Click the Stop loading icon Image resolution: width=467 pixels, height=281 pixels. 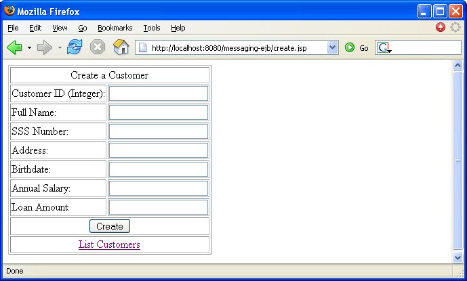(x=98, y=47)
